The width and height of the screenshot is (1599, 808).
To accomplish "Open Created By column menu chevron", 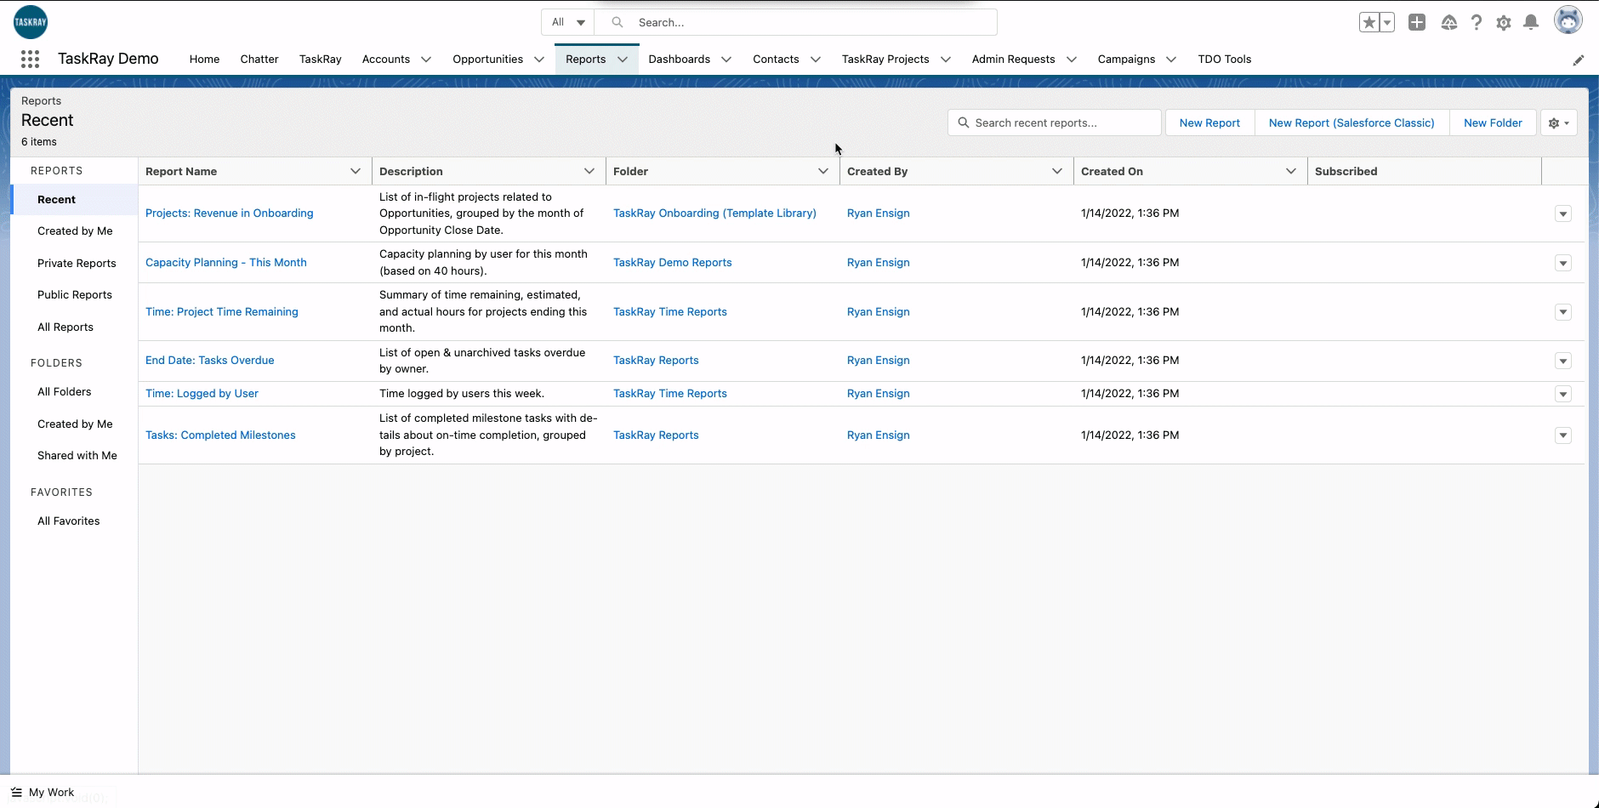I will click(1057, 171).
